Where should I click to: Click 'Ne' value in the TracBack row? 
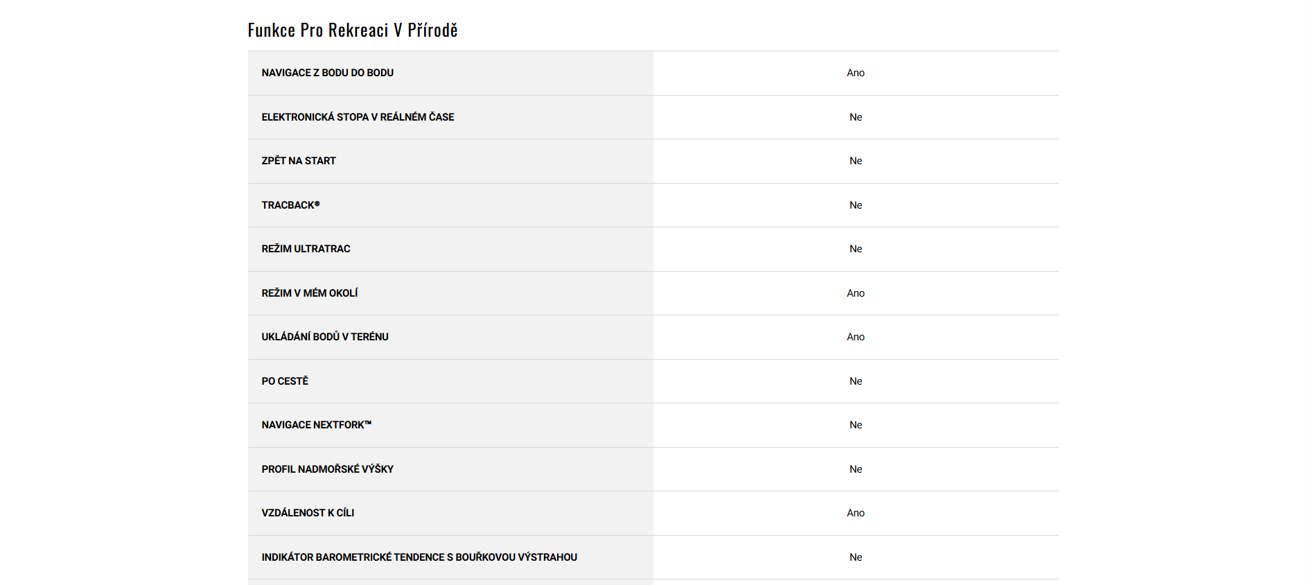855,205
